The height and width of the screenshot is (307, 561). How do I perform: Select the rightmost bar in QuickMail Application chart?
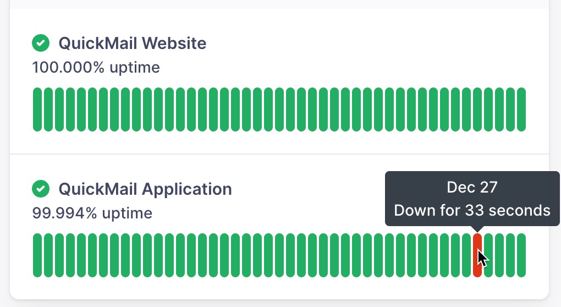(521, 255)
